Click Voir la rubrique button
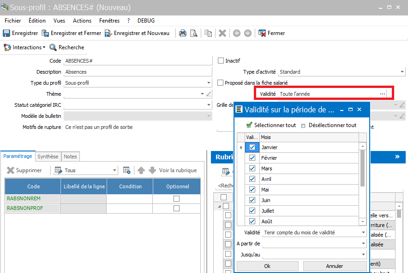 click(178, 170)
